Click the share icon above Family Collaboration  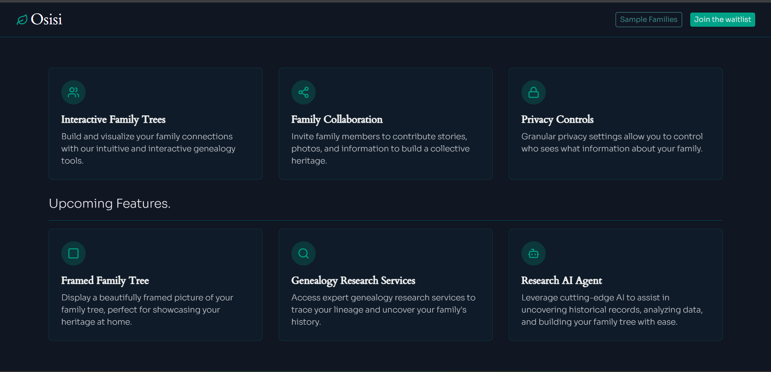pos(304,92)
